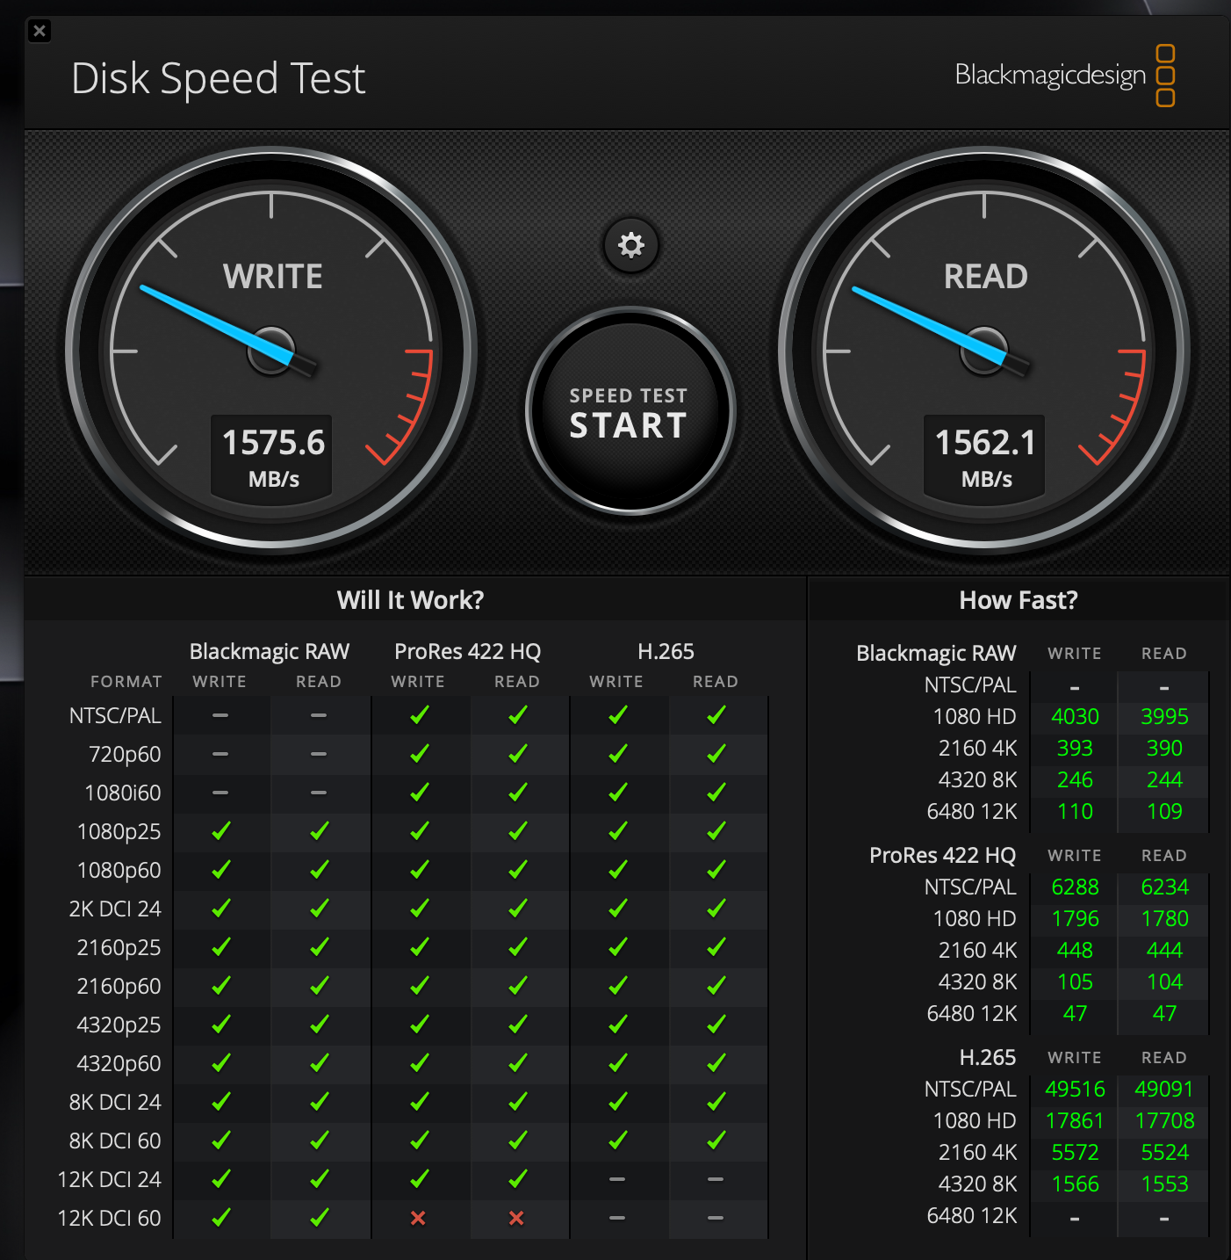Click H.265 write checkmark for 1080i60

click(618, 792)
